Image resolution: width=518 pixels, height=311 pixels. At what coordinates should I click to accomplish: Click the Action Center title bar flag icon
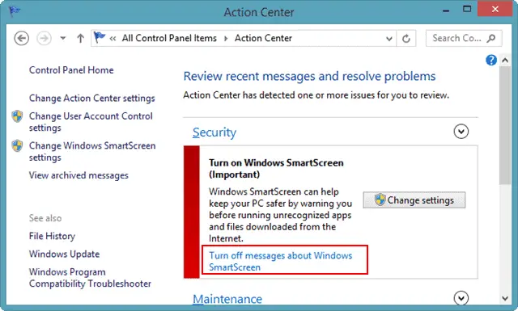point(15,11)
